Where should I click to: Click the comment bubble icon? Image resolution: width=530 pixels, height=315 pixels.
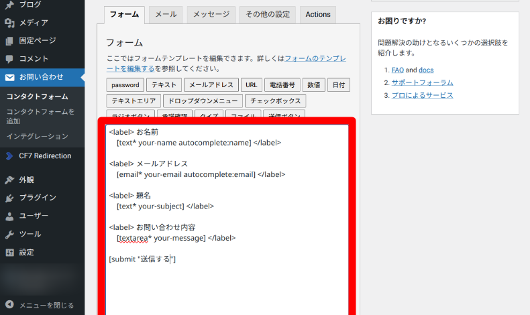coord(9,59)
